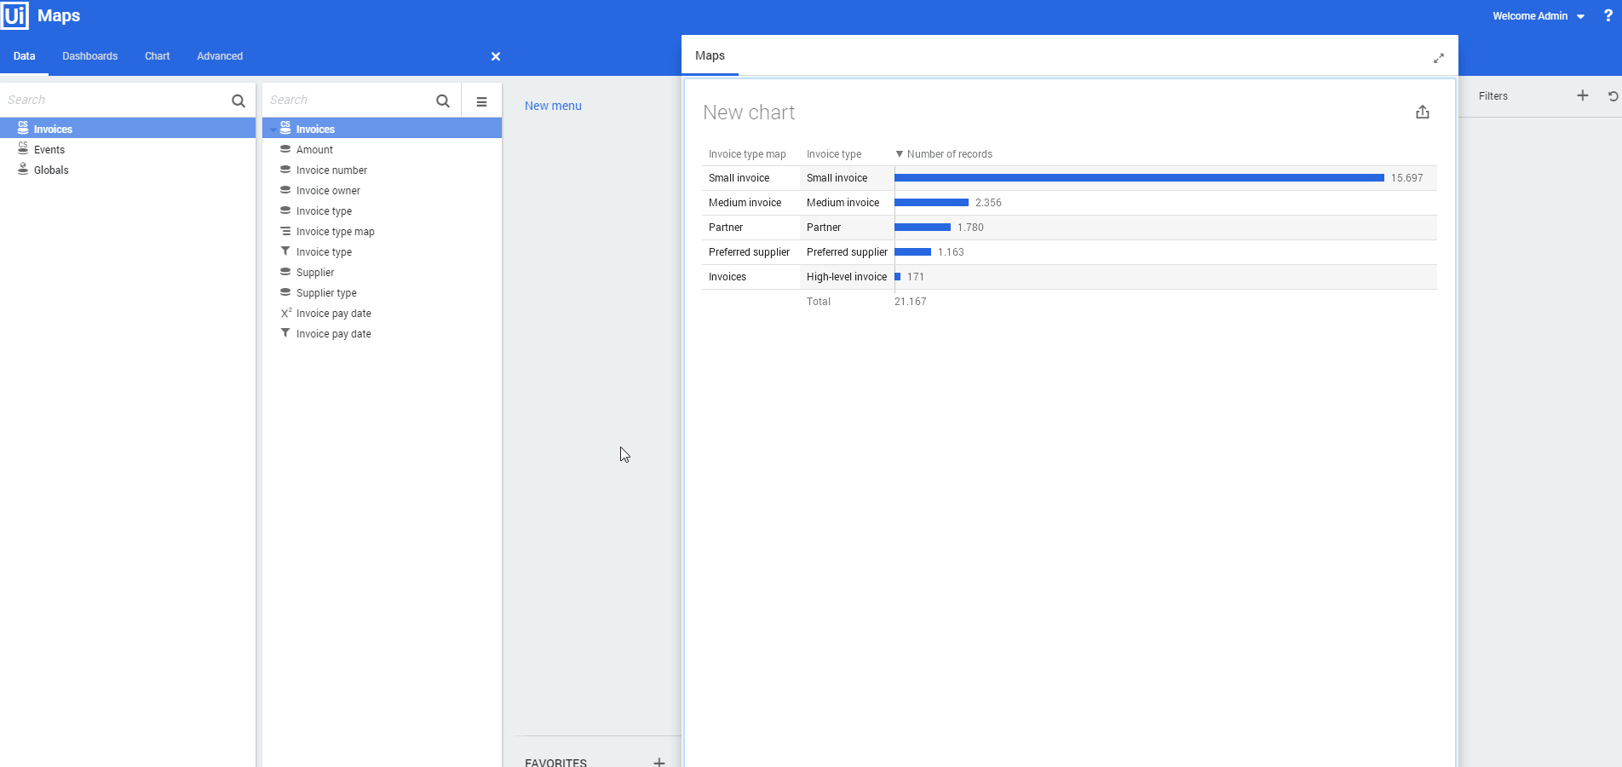Click the Small invoice blue bar
1622x767 pixels.
[1138, 178]
